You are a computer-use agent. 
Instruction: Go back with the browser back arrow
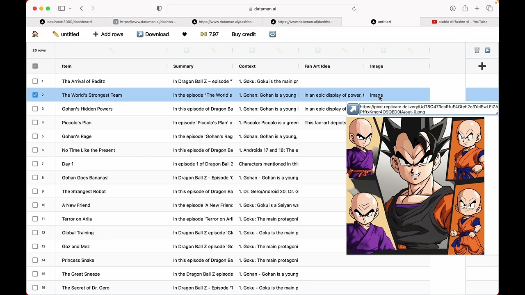pos(81,8)
